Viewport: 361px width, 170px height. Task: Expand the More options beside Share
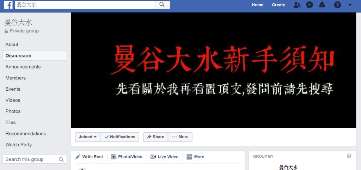click(x=180, y=137)
